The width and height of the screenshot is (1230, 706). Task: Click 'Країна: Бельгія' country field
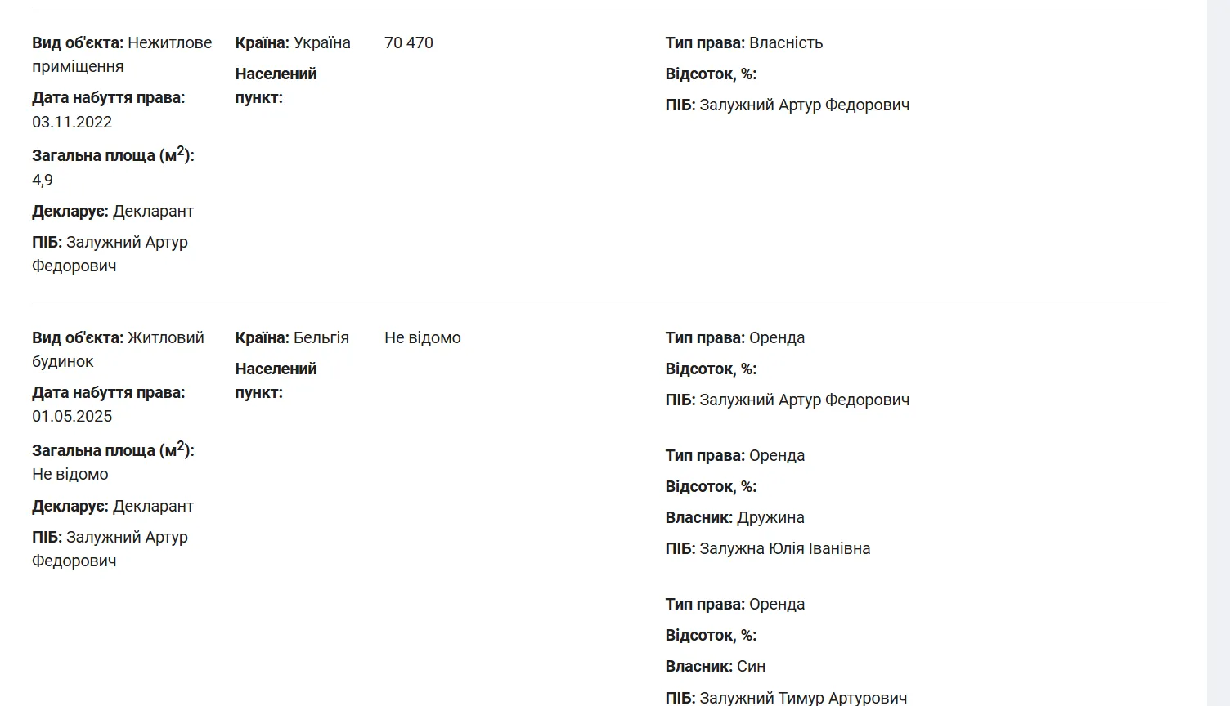pyautogui.click(x=292, y=337)
